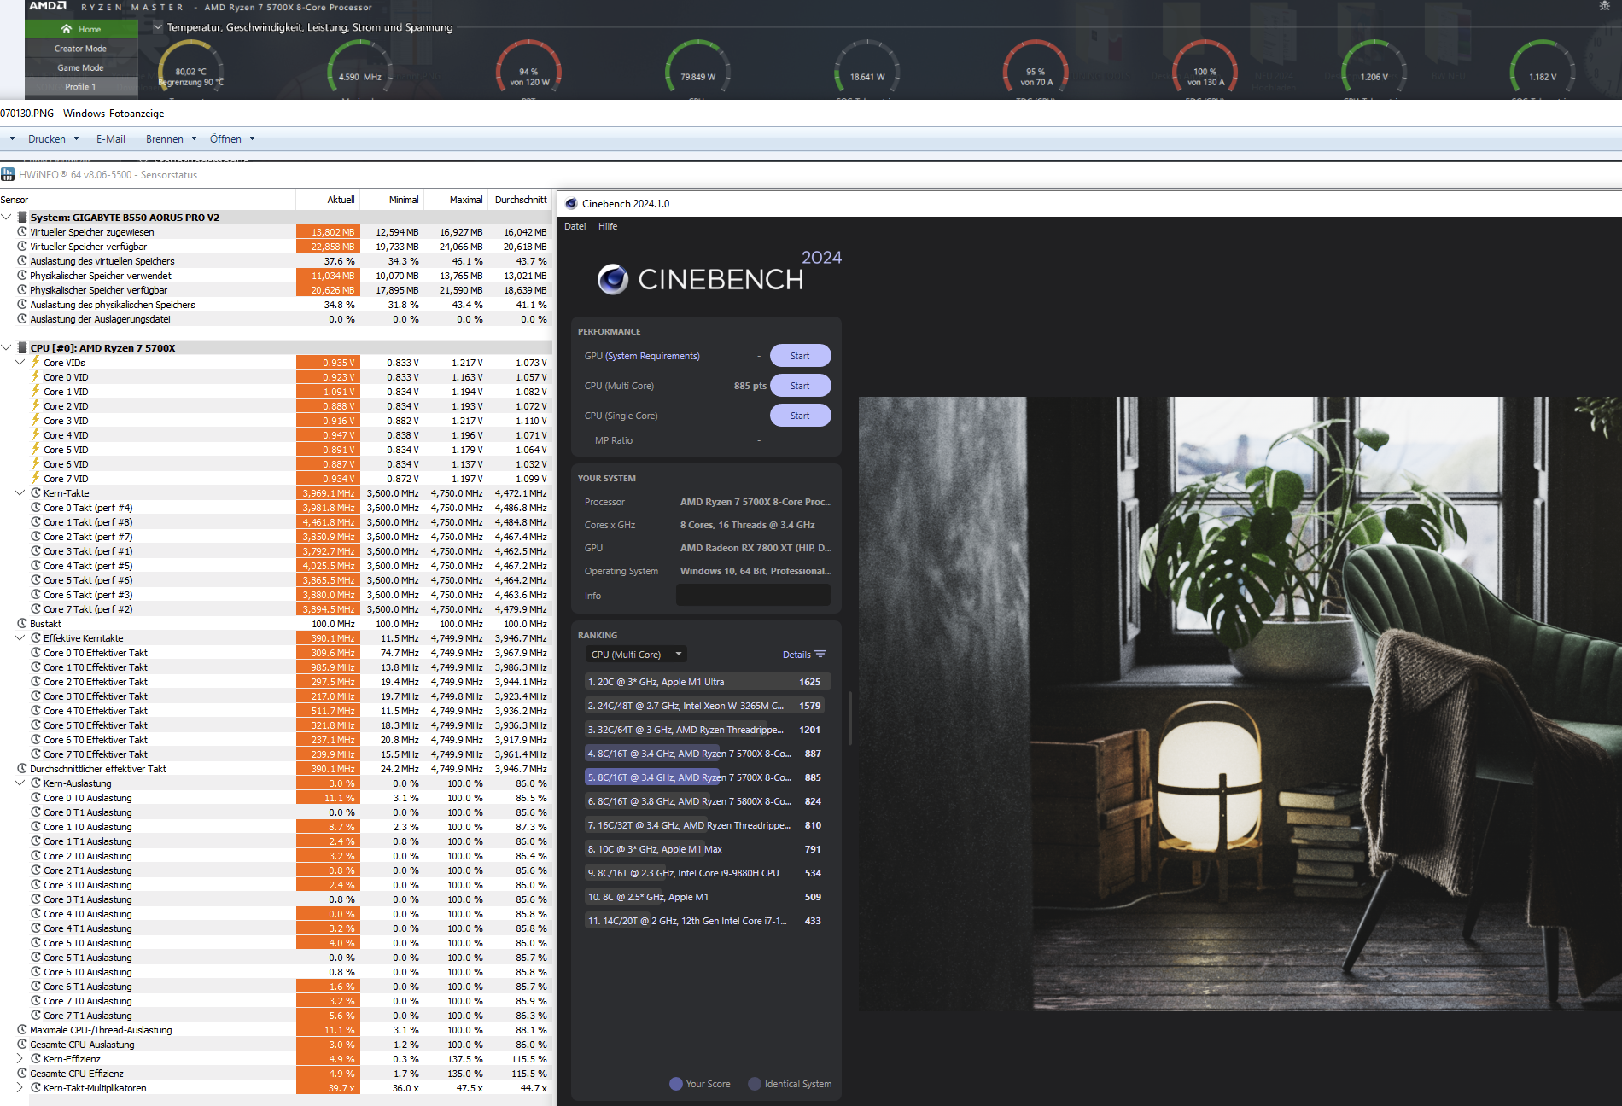Click the chip icon of the System GIGABYTE group
1622x1106 pixels.
point(22,218)
